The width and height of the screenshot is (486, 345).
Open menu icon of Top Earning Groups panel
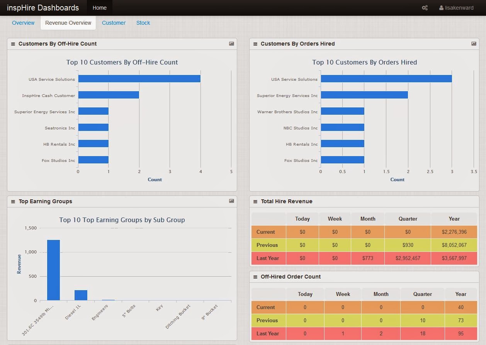pos(13,202)
